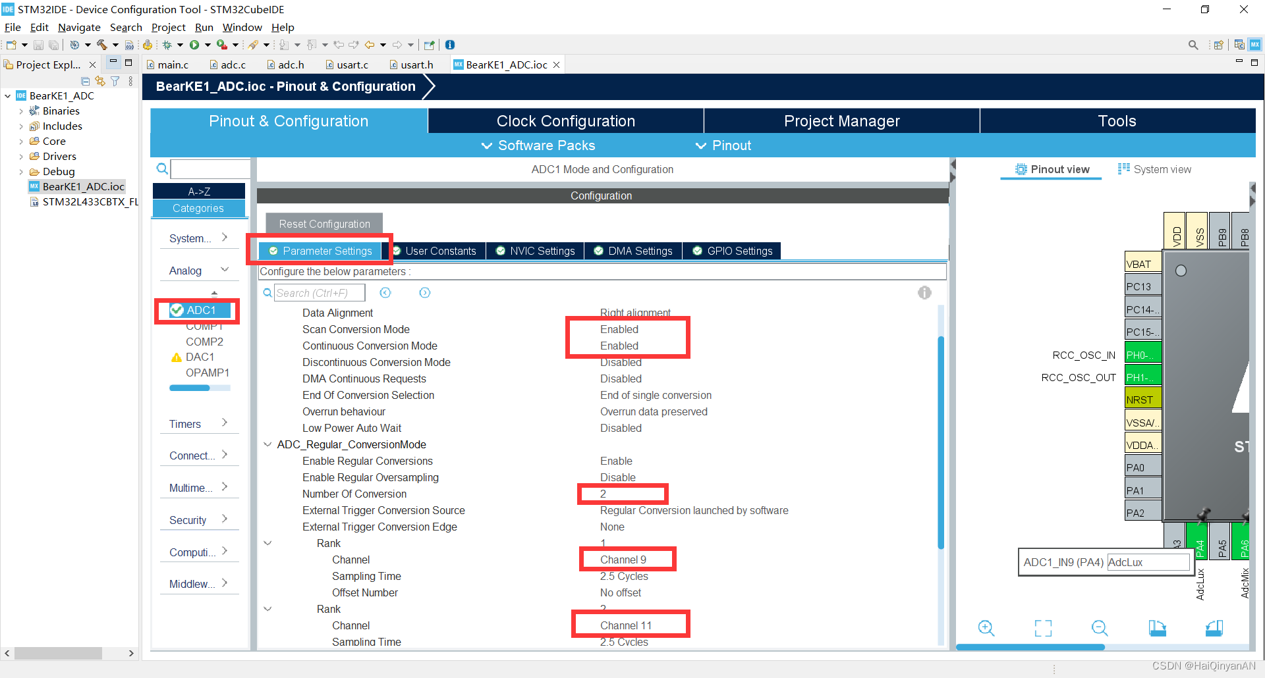Switch to Project Manager tab

coord(841,121)
